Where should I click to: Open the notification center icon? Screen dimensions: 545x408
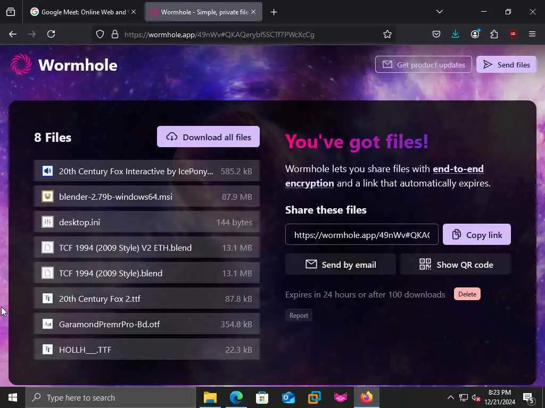528,398
